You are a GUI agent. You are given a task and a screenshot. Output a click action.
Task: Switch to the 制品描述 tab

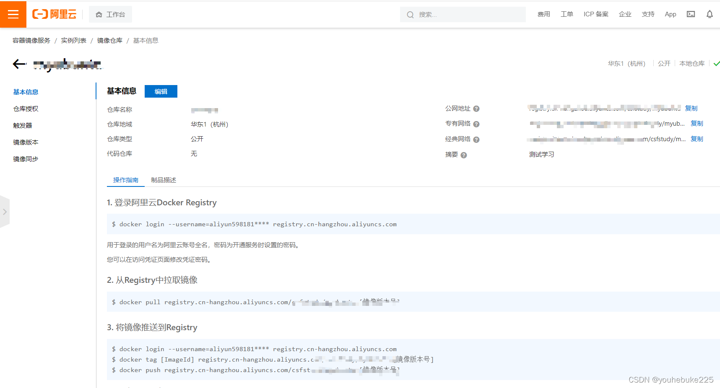pyautogui.click(x=164, y=180)
